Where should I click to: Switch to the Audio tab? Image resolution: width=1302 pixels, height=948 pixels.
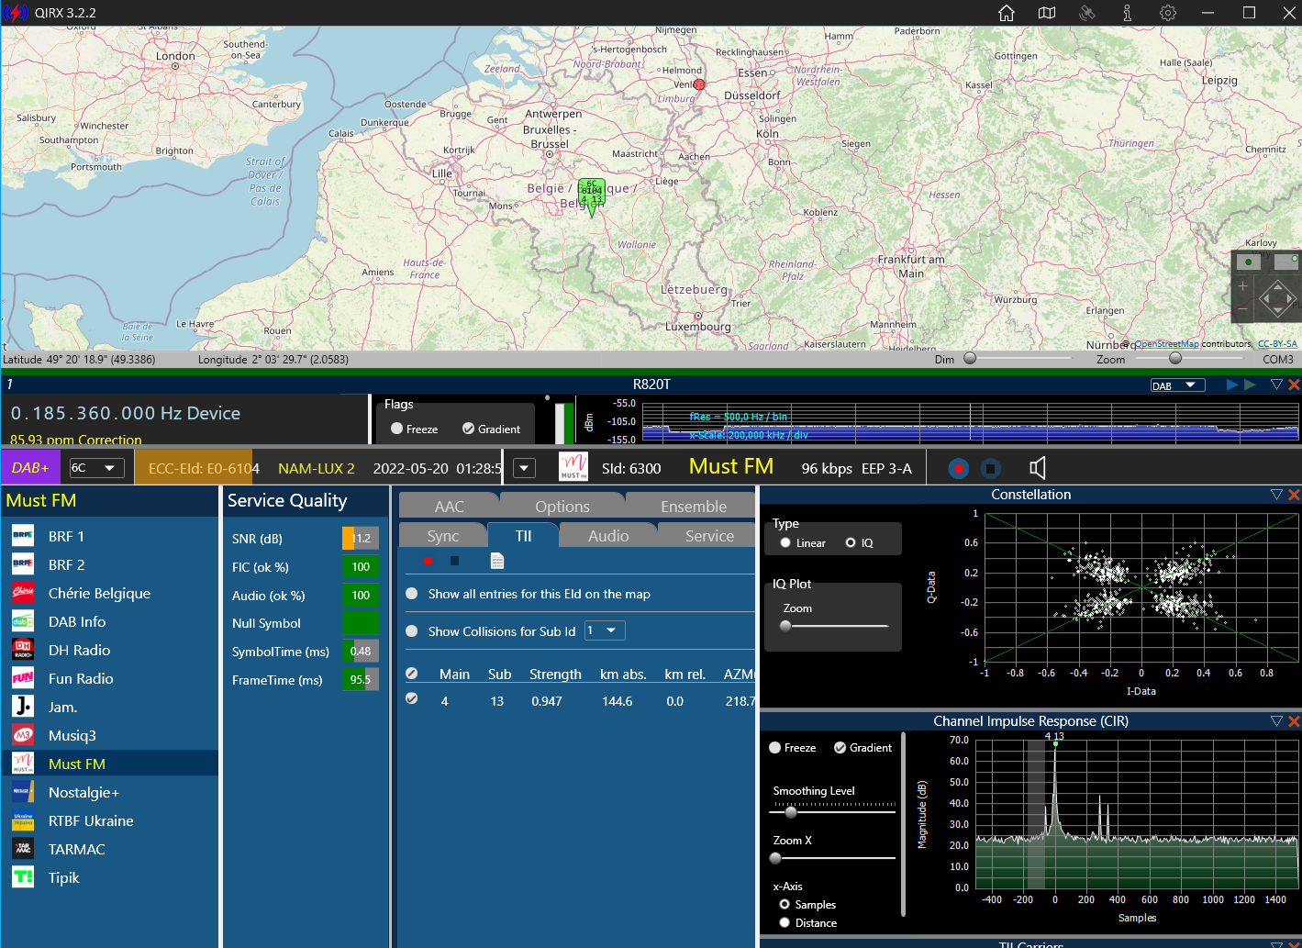point(608,536)
